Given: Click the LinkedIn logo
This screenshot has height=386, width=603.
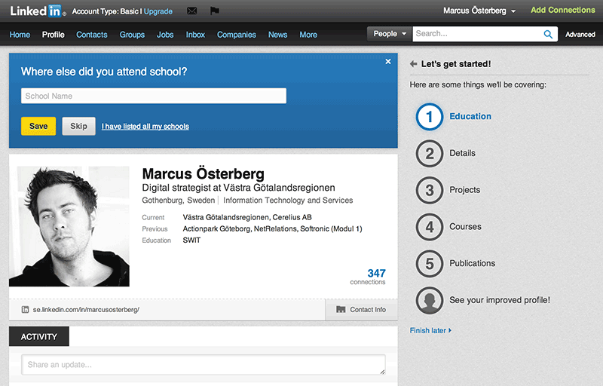Looking at the screenshot, I should [x=38, y=11].
